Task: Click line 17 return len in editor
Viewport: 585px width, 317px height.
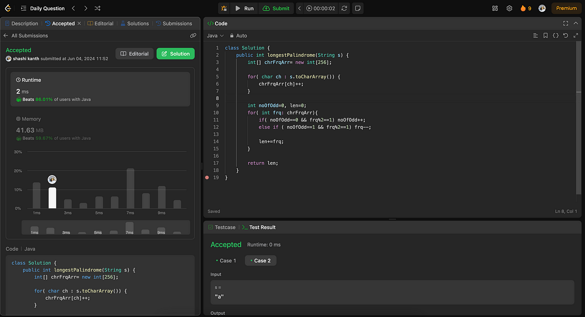Action: coord(263,163)
